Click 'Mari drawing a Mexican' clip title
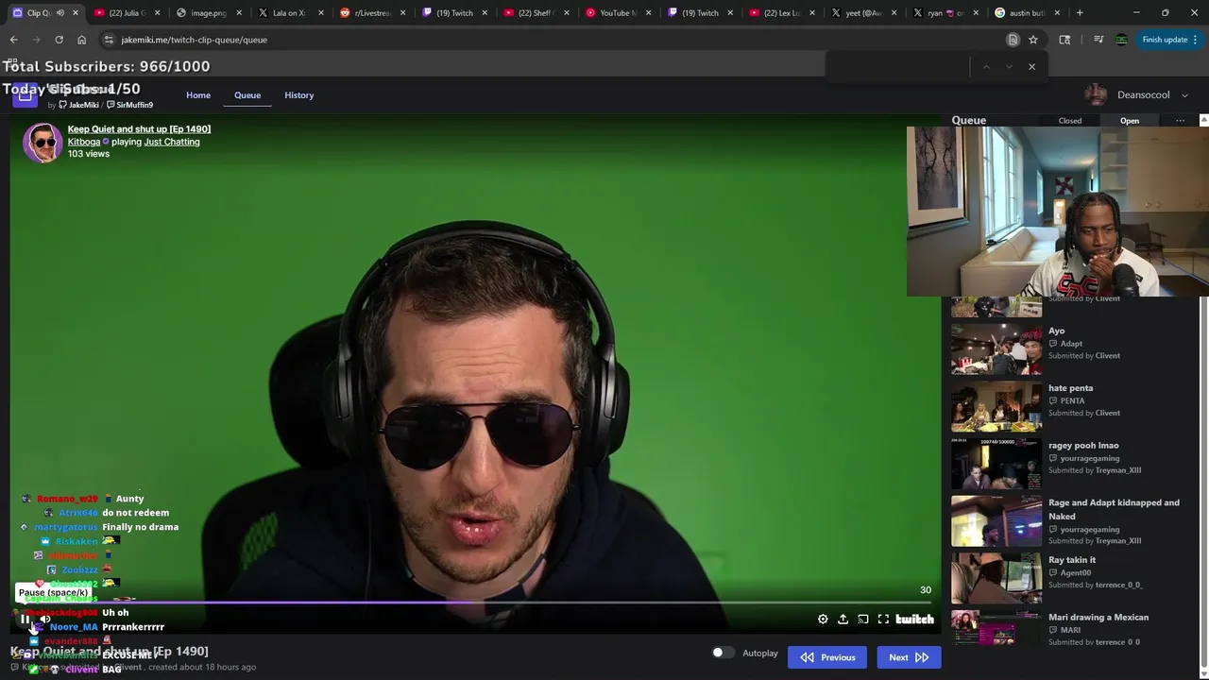Image resolution: width=1209 pixels, height=680 pixels. point(1098,618)
